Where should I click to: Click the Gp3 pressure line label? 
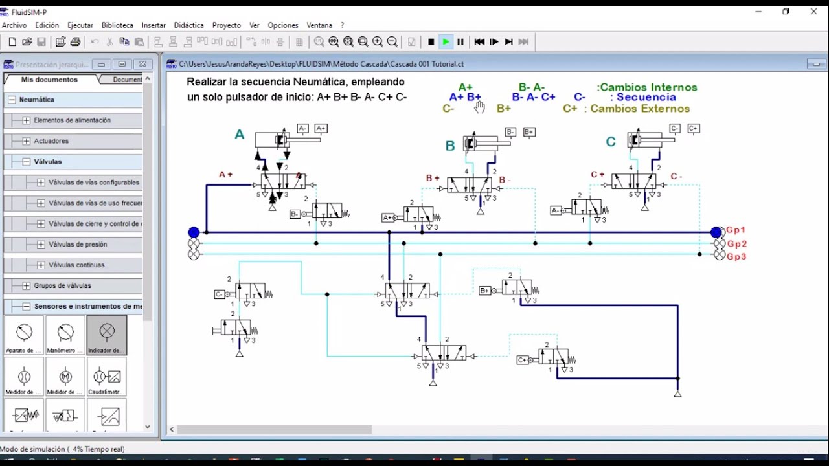point(737,256)
